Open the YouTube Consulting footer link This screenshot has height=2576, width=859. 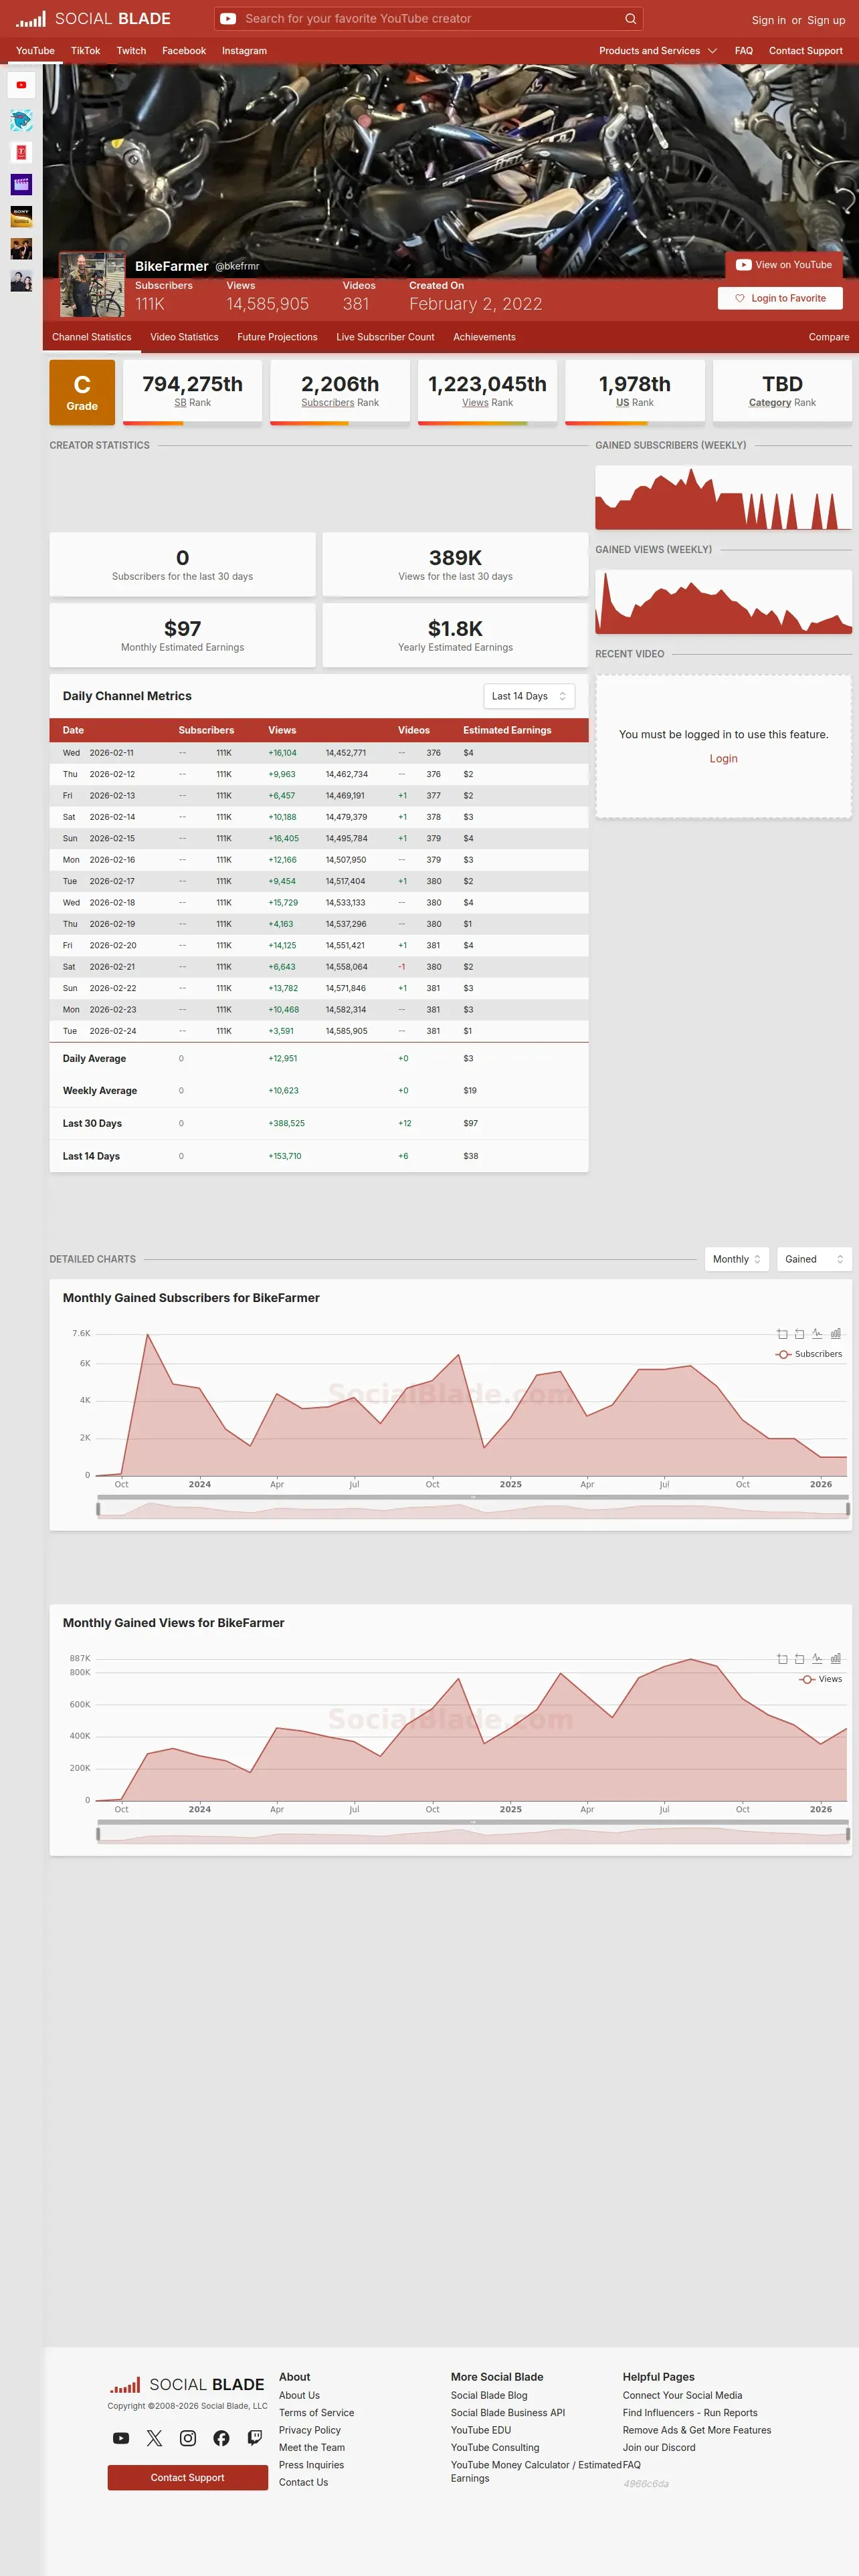(495, 2447)
